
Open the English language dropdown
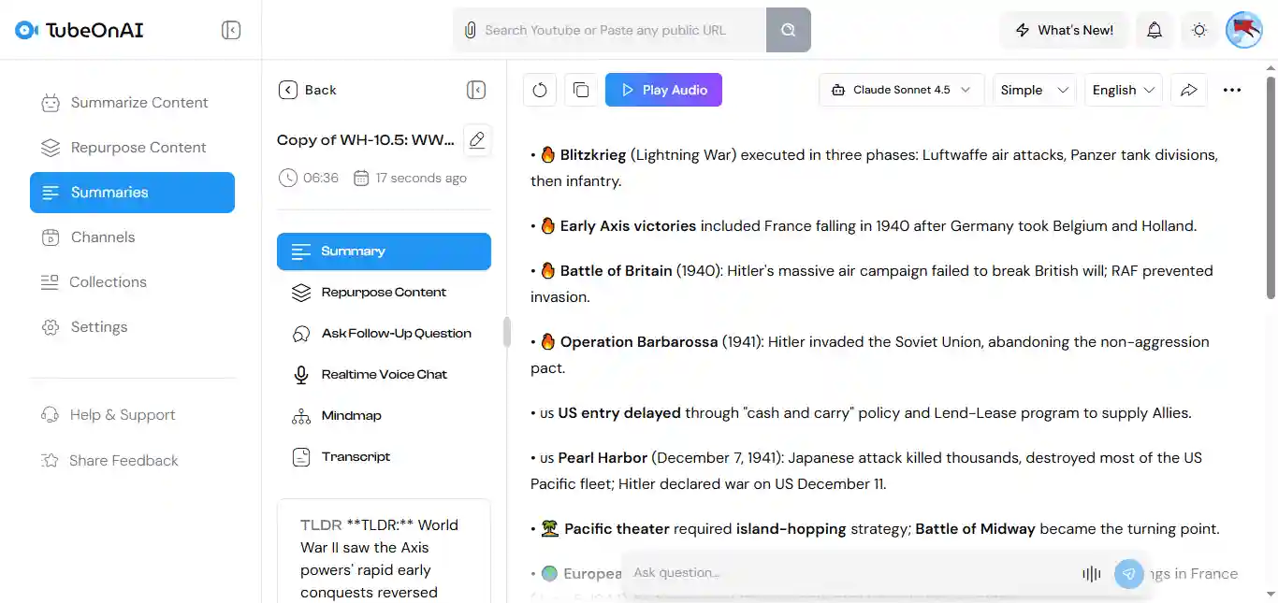tap(1124, 90)
